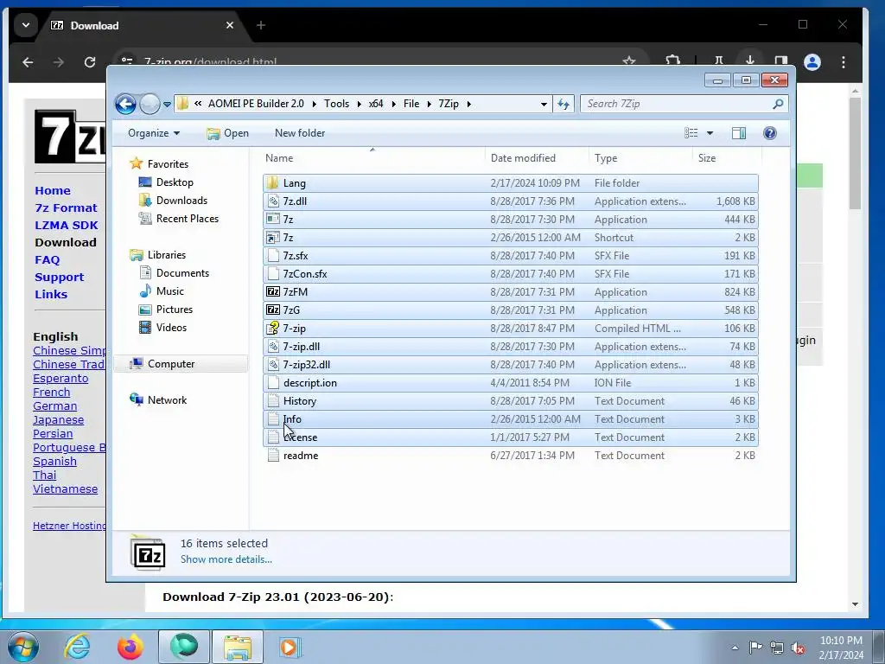Viewport: 885px width, 664px height.
Task: Select Computer in navigation pane
Action: point(171,364)
